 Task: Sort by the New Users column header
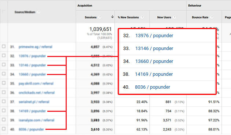tap(164, 17)
